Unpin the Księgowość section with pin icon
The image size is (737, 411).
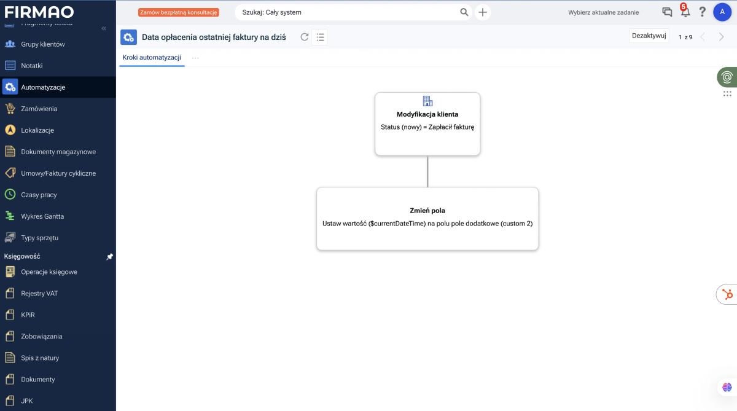click(x=109, y=257)
